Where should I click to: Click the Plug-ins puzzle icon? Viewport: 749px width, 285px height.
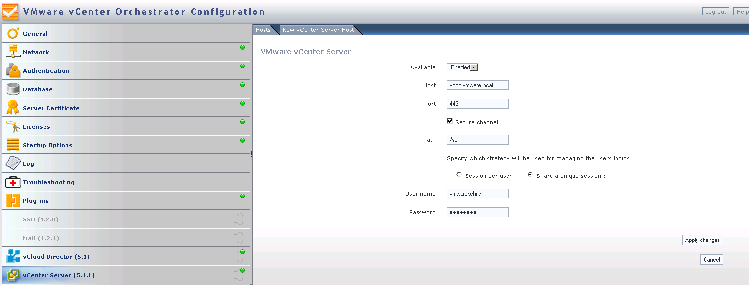coord(13,200)
